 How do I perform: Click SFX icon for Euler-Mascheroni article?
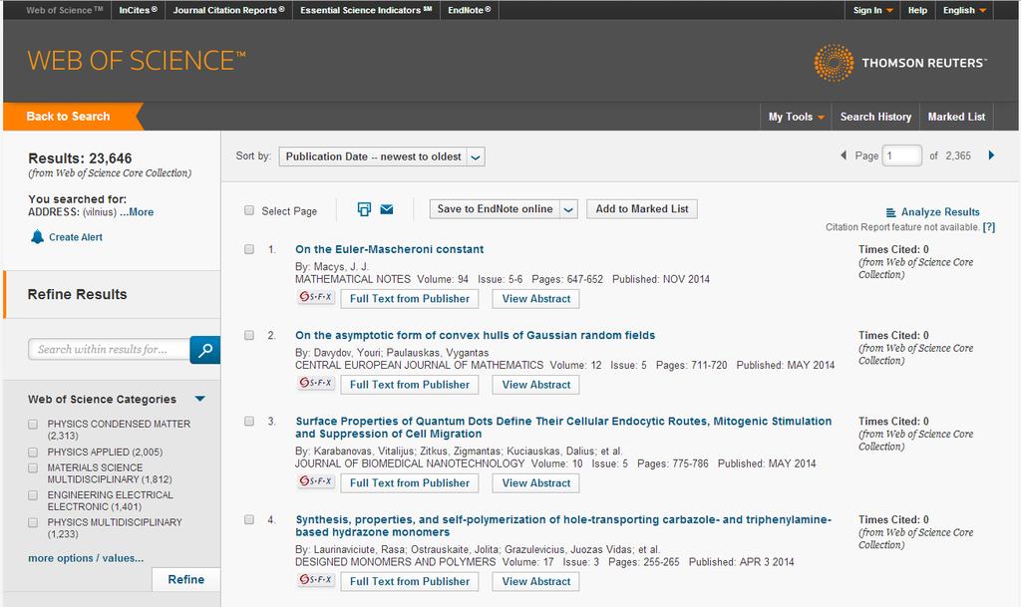(316, 297)
